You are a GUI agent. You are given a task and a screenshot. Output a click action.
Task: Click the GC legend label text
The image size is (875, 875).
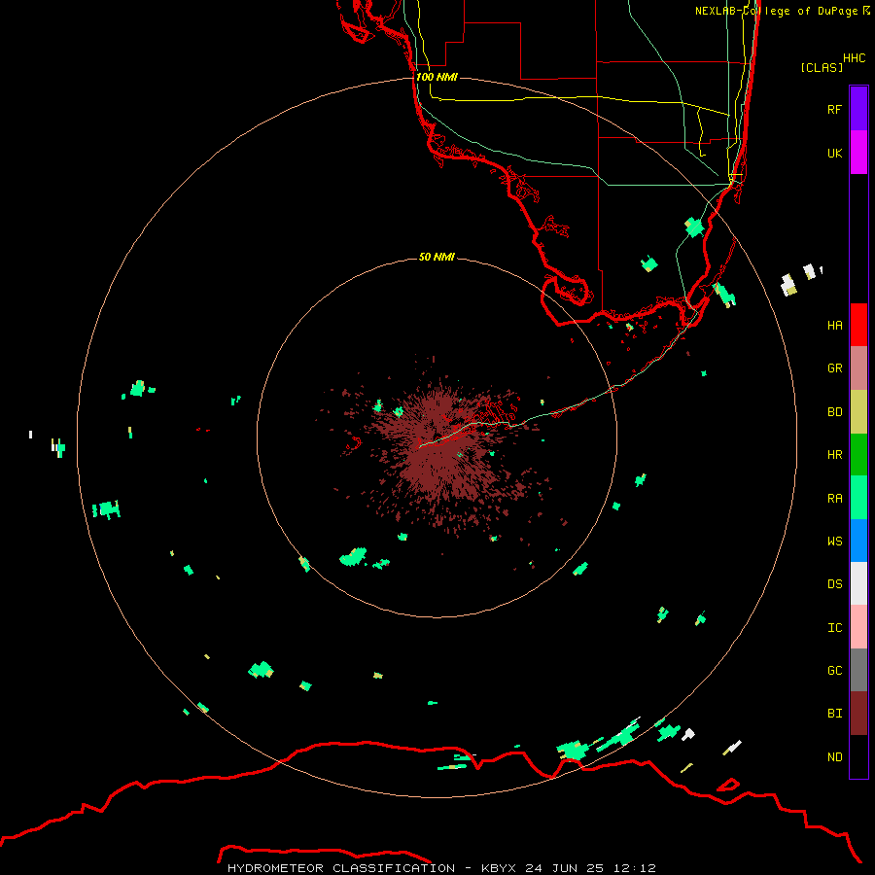834,671
